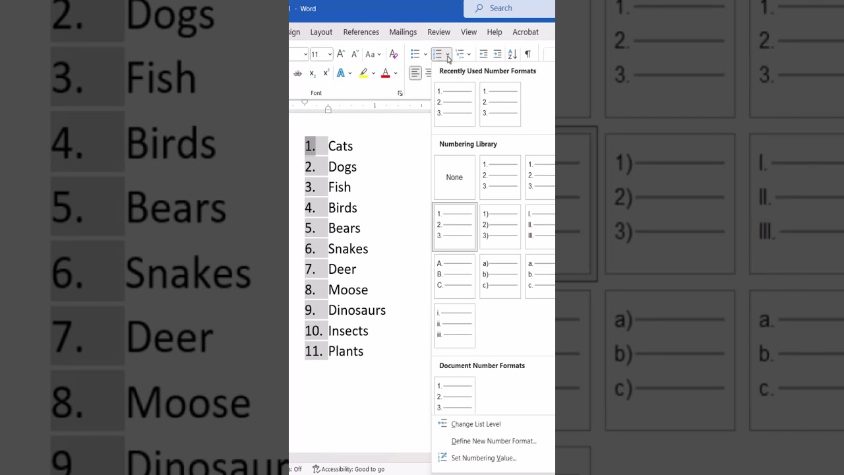Click the Change Case Aa icon
Screen dimensions: 844x475
point(371,54)
